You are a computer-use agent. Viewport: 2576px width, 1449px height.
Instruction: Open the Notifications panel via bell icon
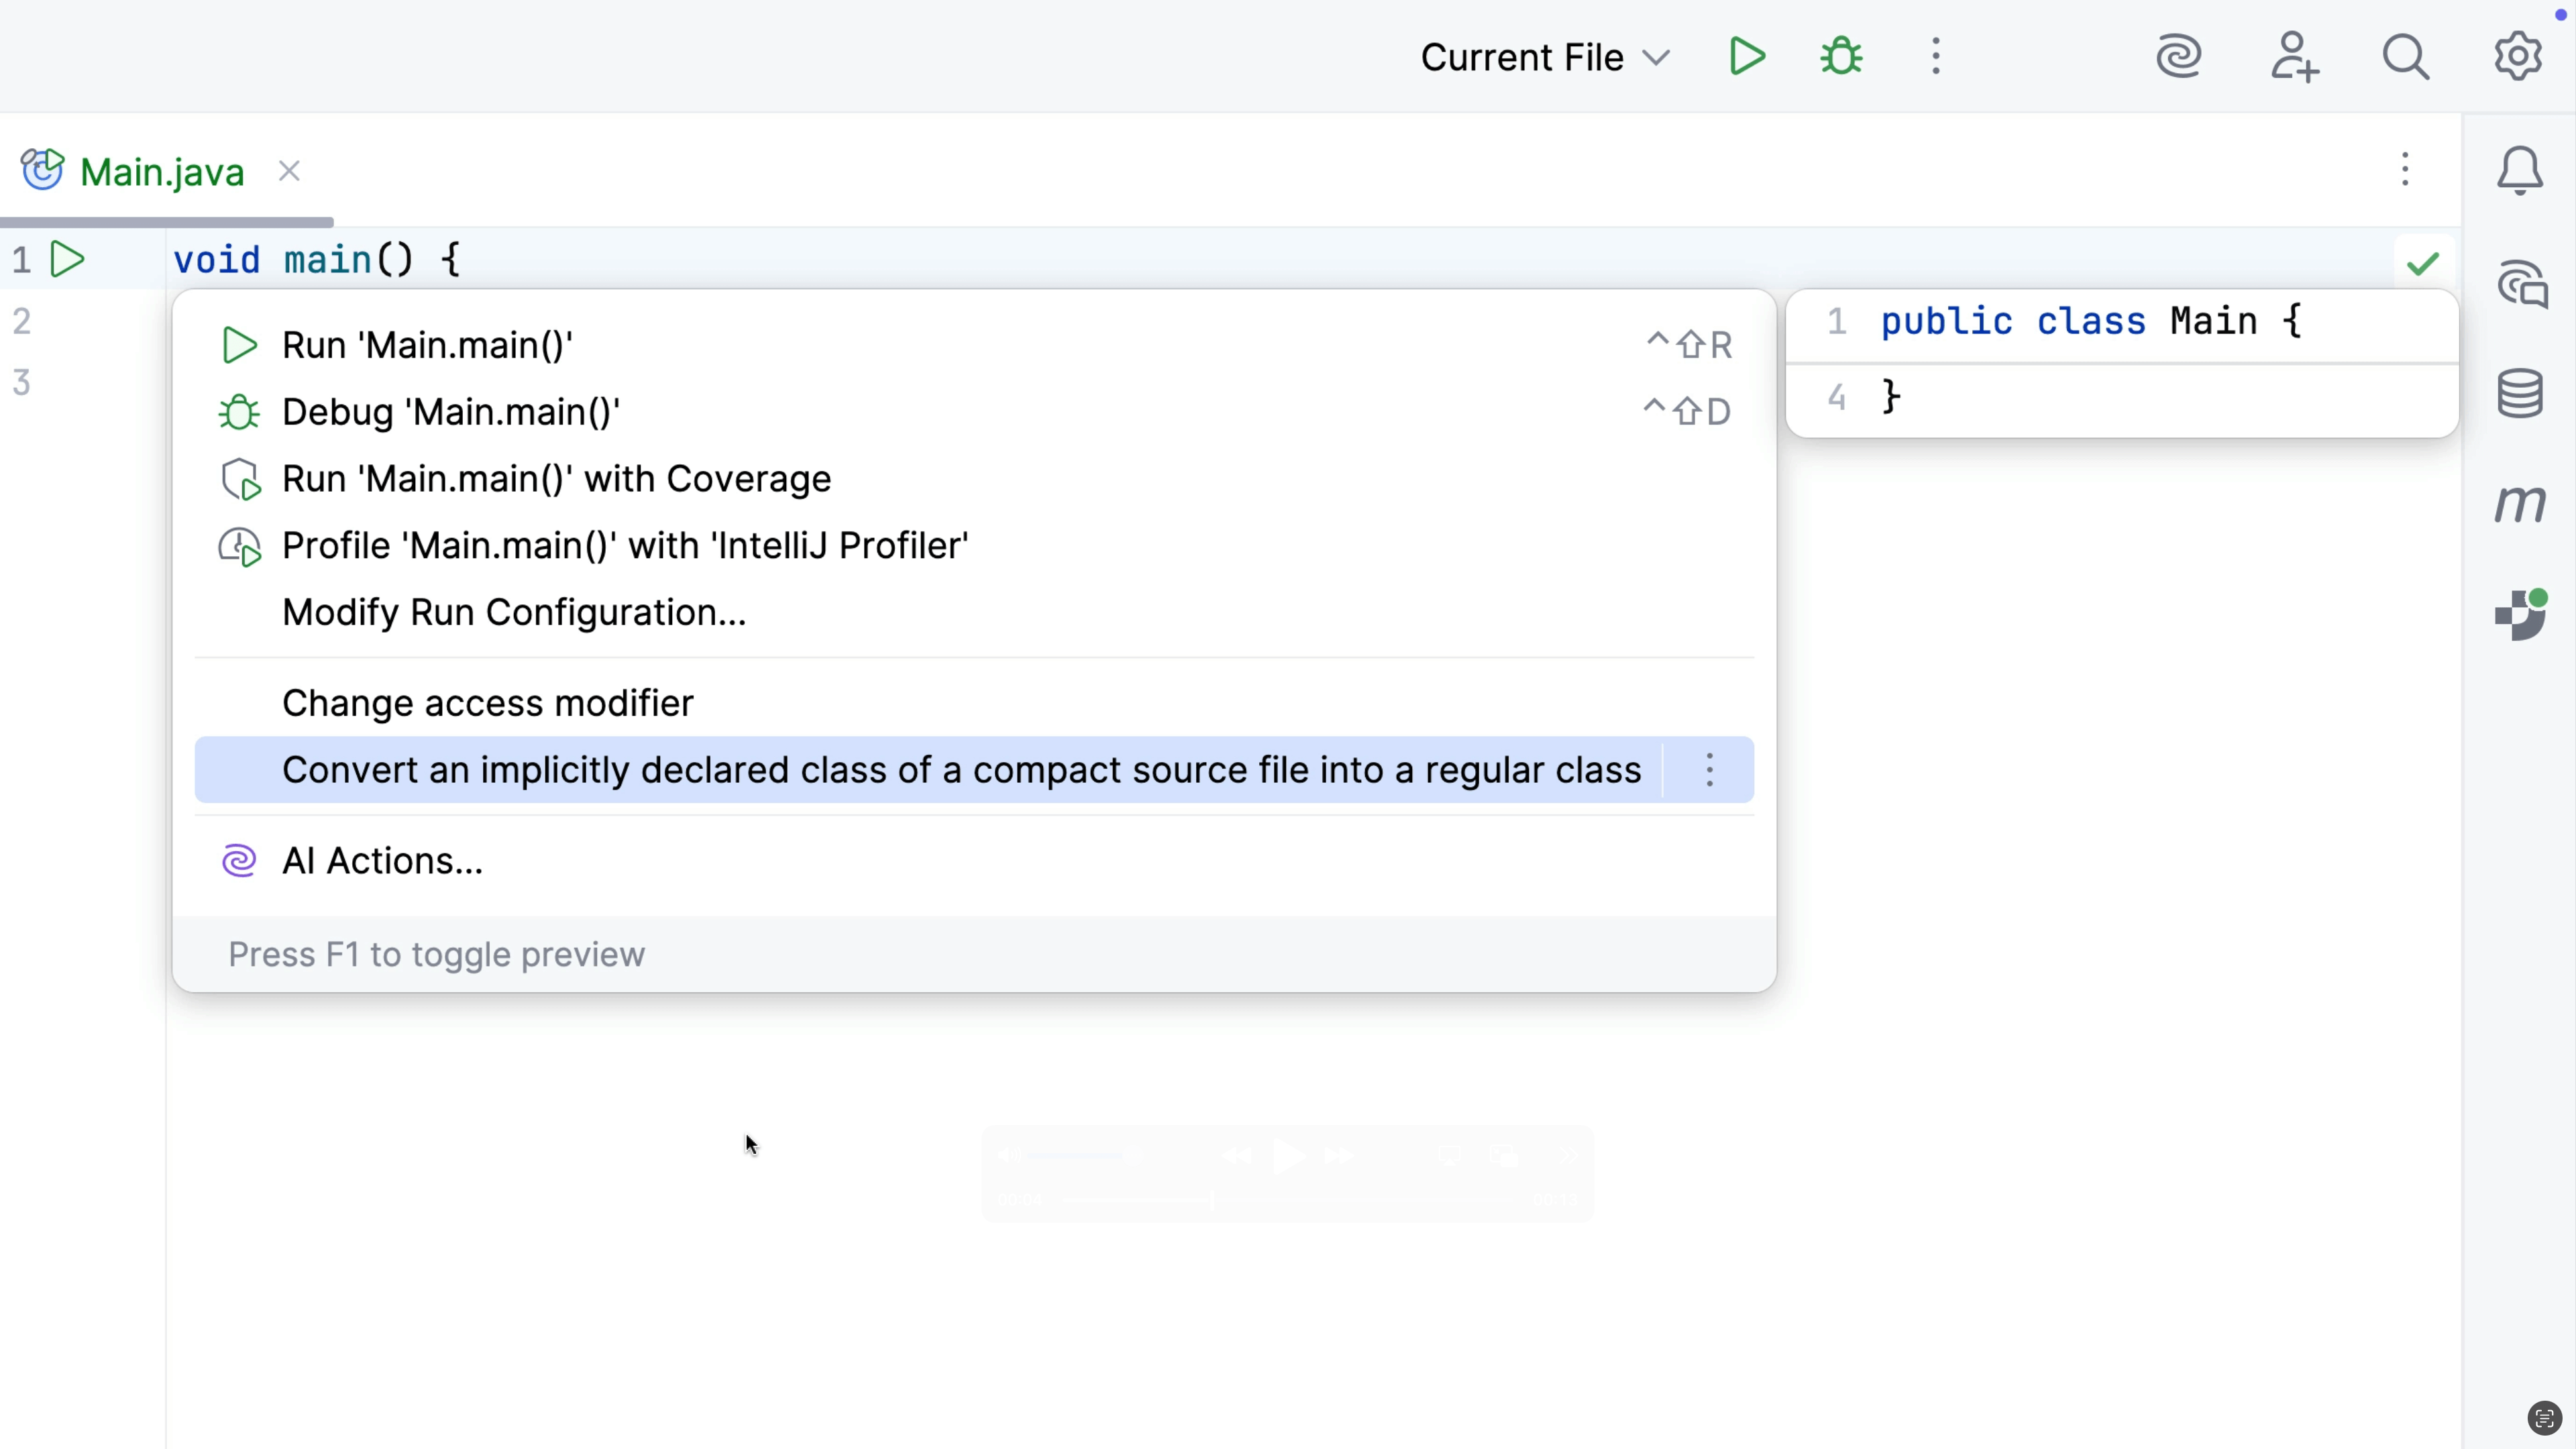point(2519,170)
